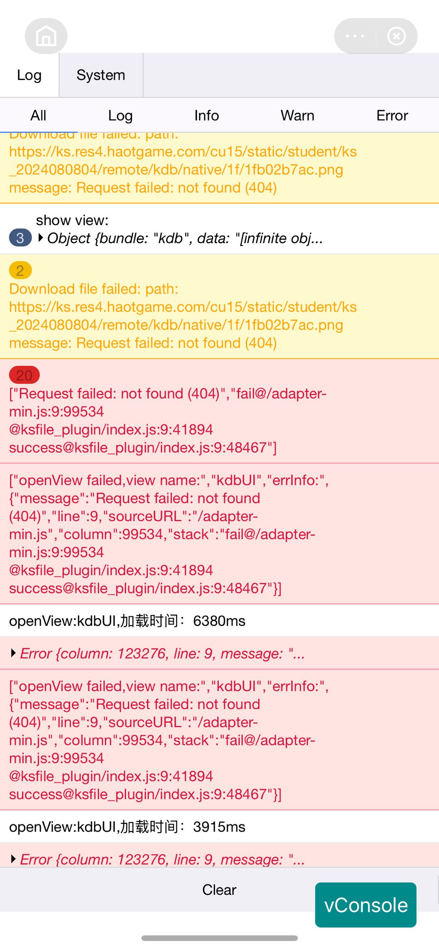439x950 pixels.
Task: Select the top Log panel tab
Action: 29,75
